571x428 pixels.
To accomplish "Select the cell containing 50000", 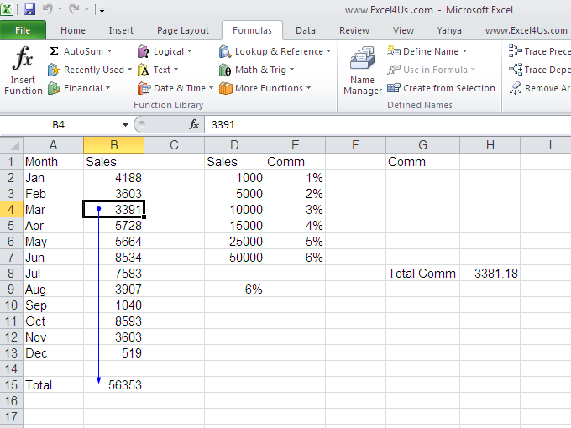I will [x=234, y=258].
